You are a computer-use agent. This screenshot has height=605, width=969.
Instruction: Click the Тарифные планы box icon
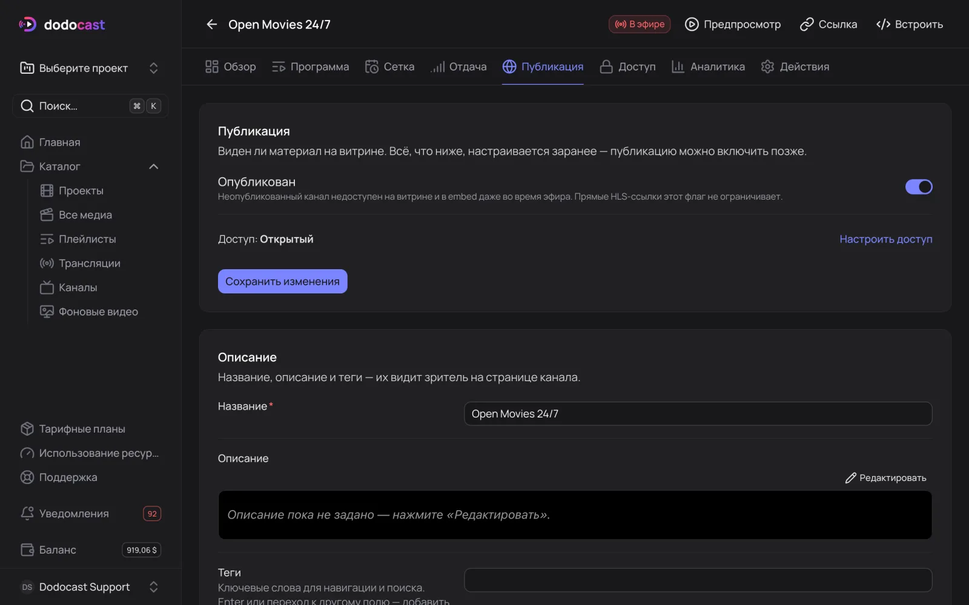pos(27,429)
